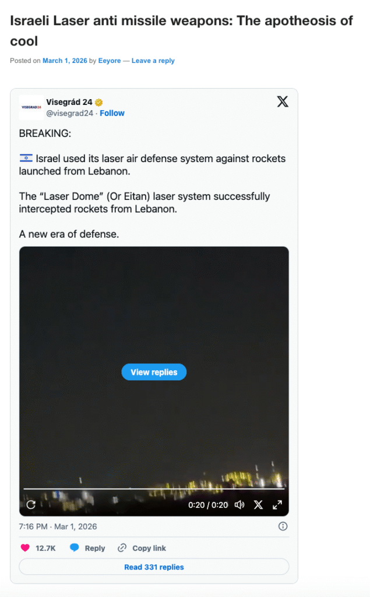Click the Read 331 replies button
Viewport: 370px width, 597px height.
tap(154, 567)
